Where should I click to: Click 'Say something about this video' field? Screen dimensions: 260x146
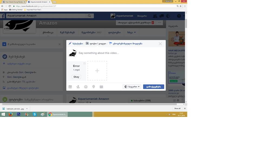coord(99,53)
